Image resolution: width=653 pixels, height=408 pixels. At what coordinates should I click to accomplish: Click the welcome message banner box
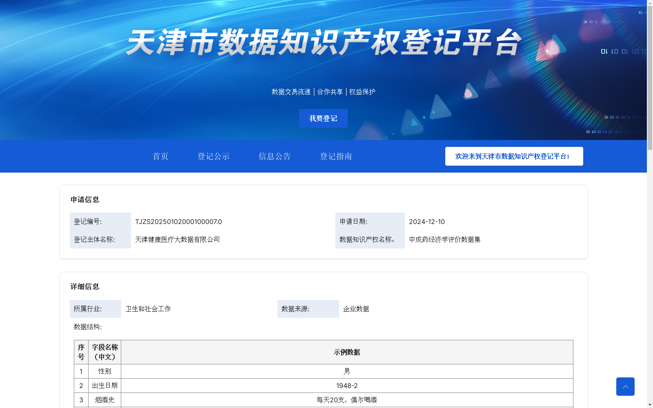point(514,156)
